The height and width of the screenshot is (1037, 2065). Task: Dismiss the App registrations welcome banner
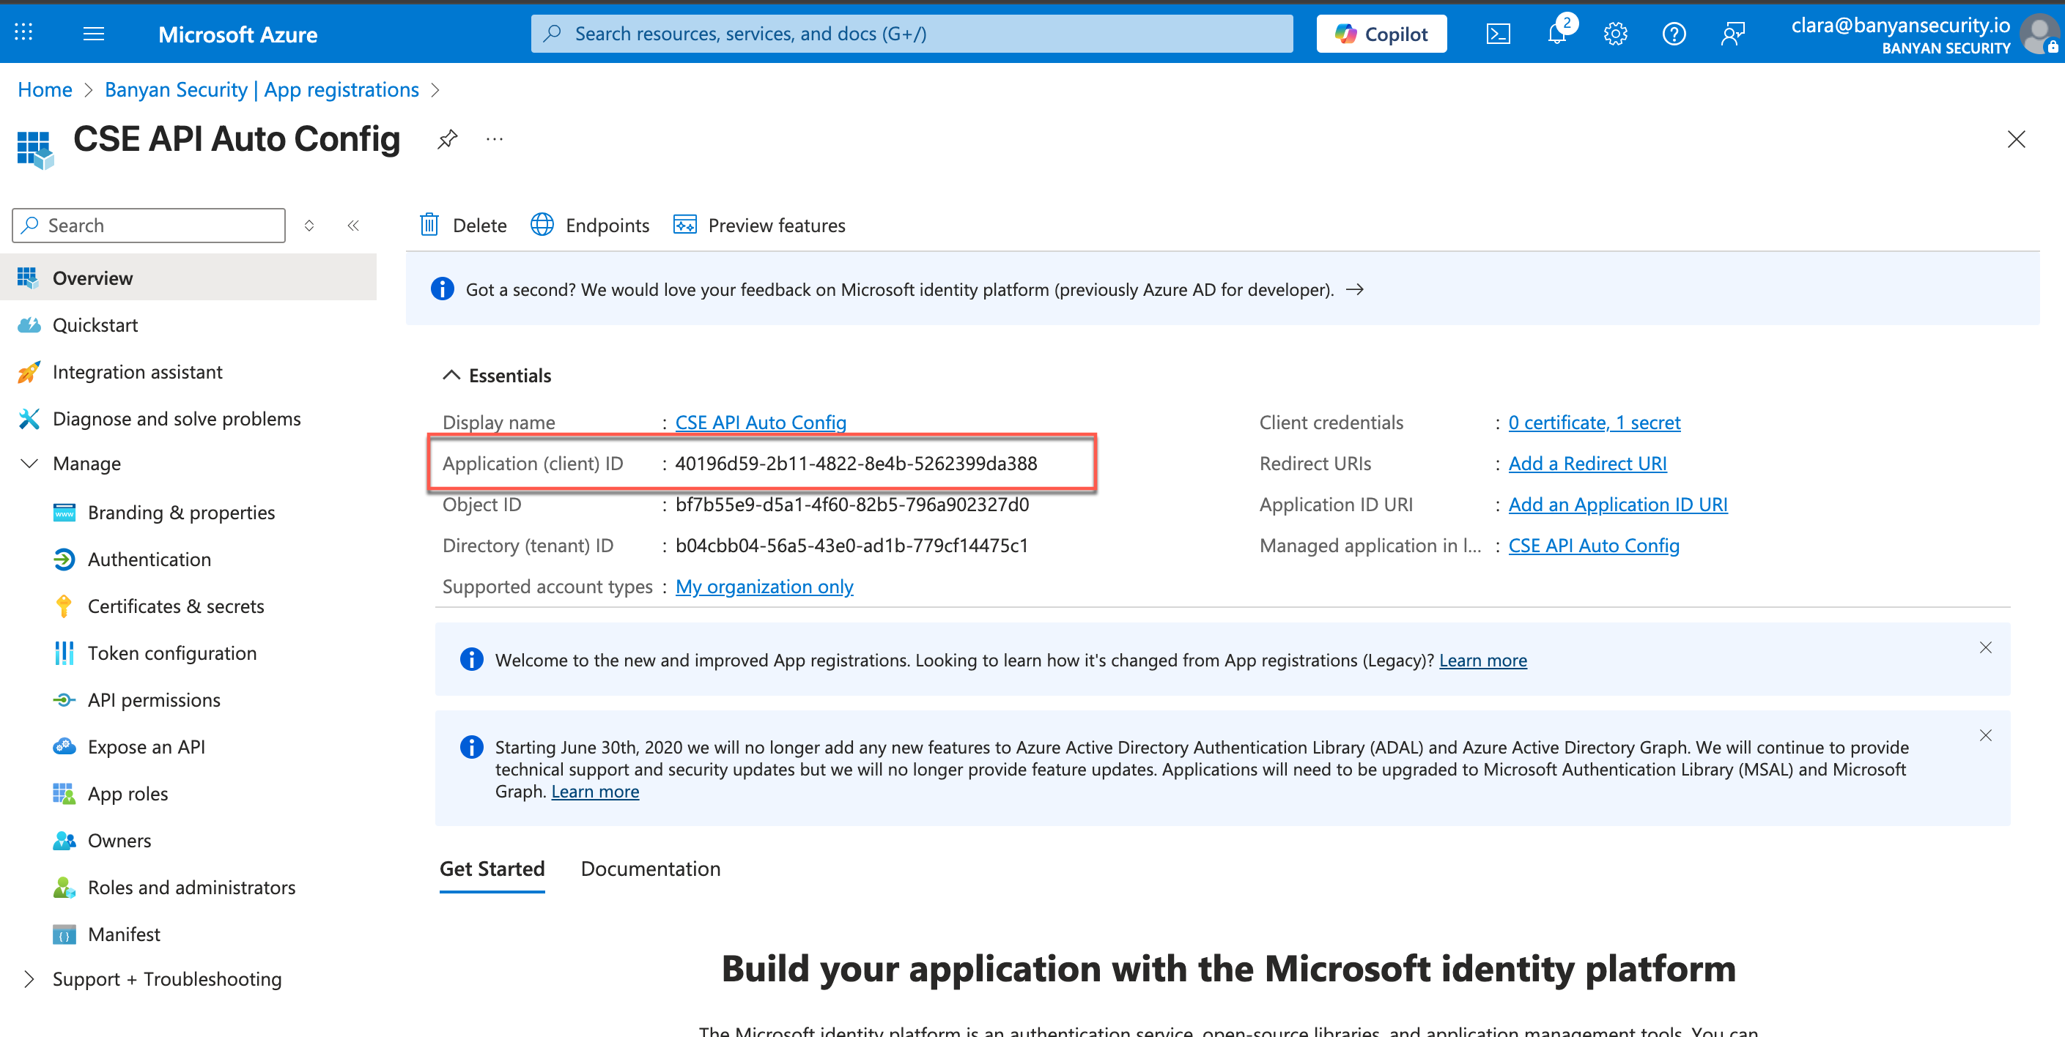point(1985,647)
